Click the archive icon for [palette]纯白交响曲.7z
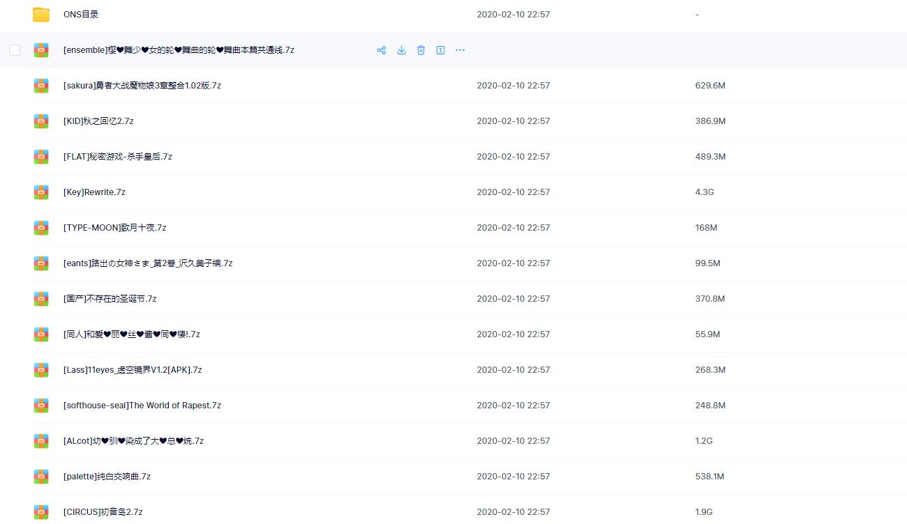This screenshot has width=907, height=524. click(41, 477)
